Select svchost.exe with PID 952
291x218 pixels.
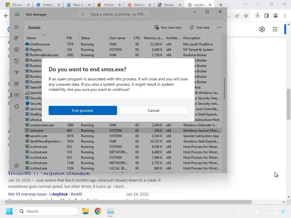[123, 147]
